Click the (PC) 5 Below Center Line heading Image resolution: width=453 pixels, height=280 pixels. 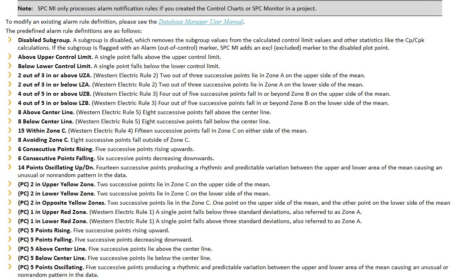(x=52, y=258)
